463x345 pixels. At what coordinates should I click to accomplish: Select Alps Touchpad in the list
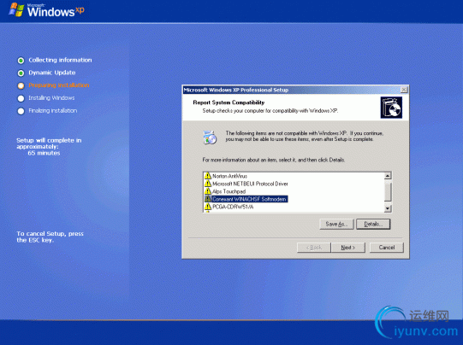[229, 191]
